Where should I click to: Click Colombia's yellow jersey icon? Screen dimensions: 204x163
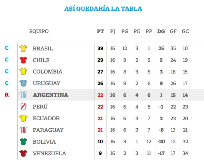23,71
